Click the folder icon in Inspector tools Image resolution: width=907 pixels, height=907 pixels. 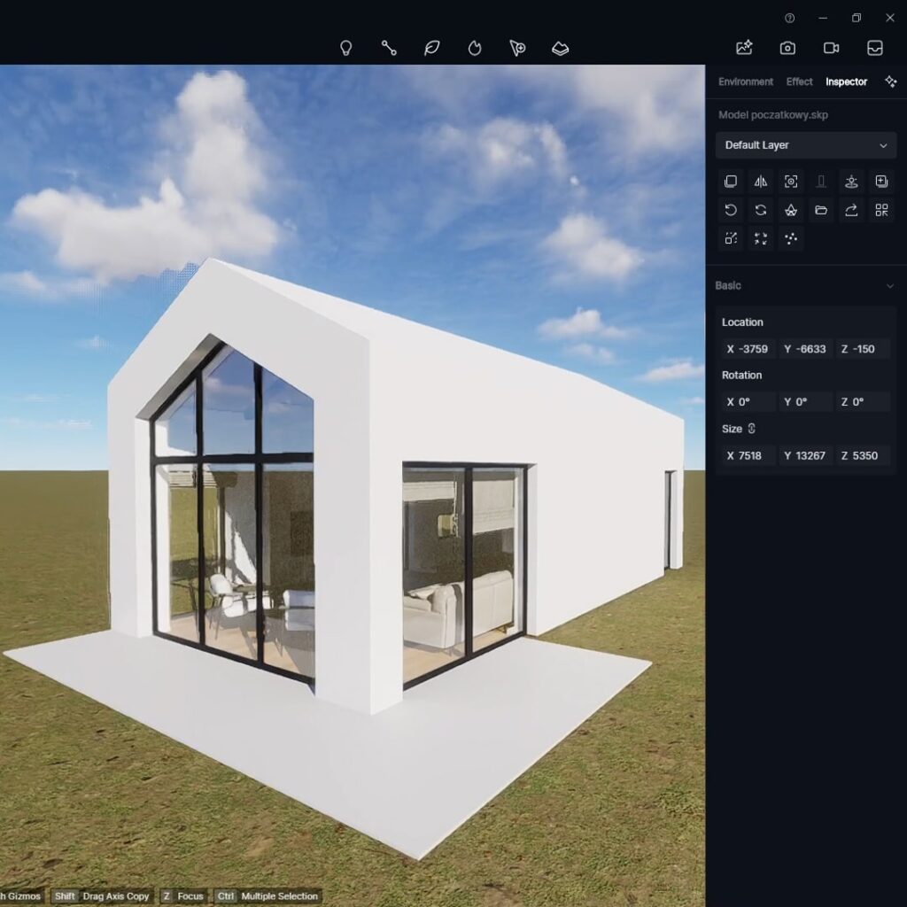pos(821,210)
